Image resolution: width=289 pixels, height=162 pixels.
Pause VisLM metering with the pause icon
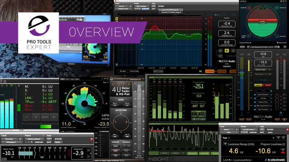pyautogui.click(x=233, y=50)
